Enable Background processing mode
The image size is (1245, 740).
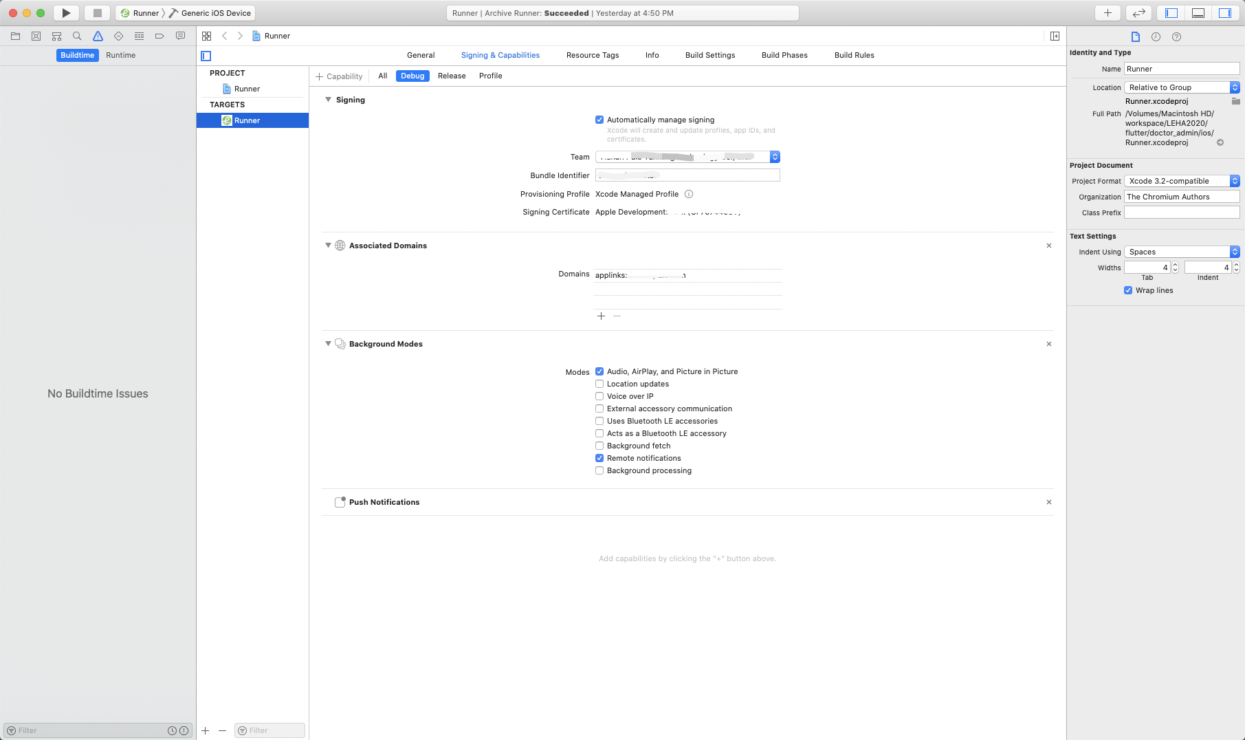(599, 470)
